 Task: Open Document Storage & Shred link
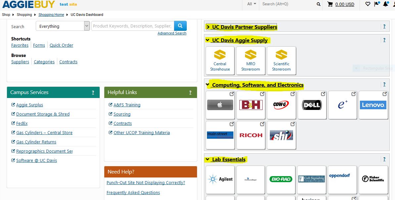43,114
